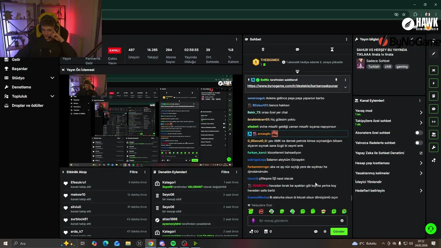
Task: Click the Sadece Sohbet category thumbnail
Action: click(360, 64)
